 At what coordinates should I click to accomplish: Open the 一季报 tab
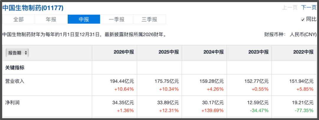(117, 19)
